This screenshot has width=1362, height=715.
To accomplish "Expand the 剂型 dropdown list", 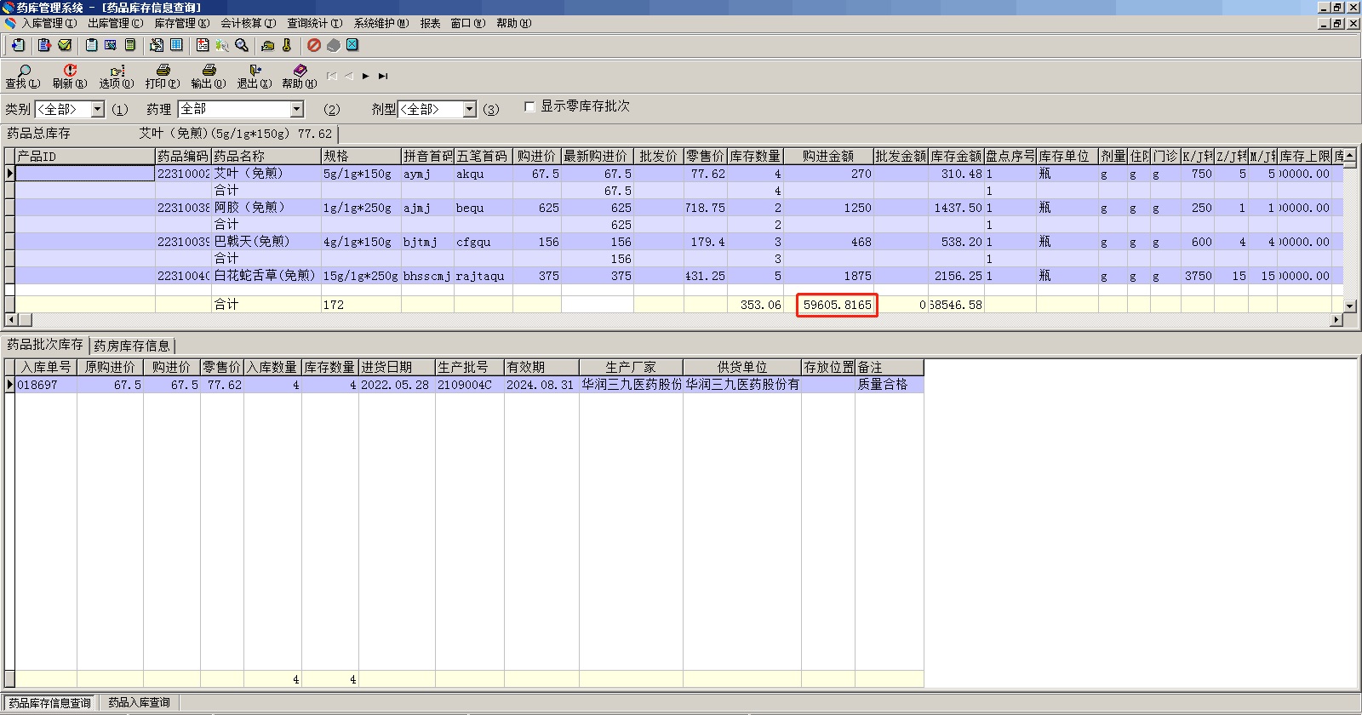I will [469, 109].
